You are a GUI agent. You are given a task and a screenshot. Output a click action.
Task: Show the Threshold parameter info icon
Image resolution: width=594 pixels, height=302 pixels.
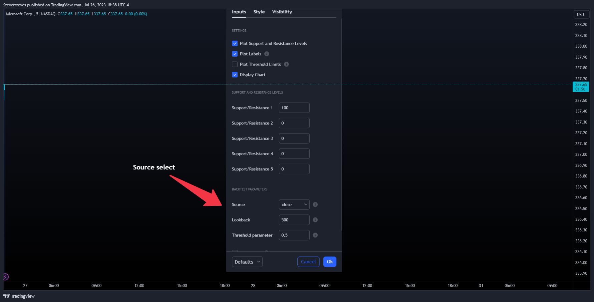[315, 235]
